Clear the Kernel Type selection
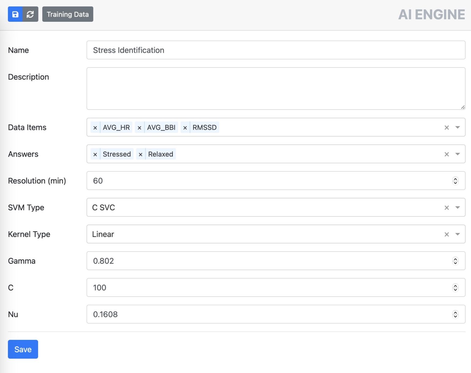This screenshot has width=471, height=373. pos(446,234)
